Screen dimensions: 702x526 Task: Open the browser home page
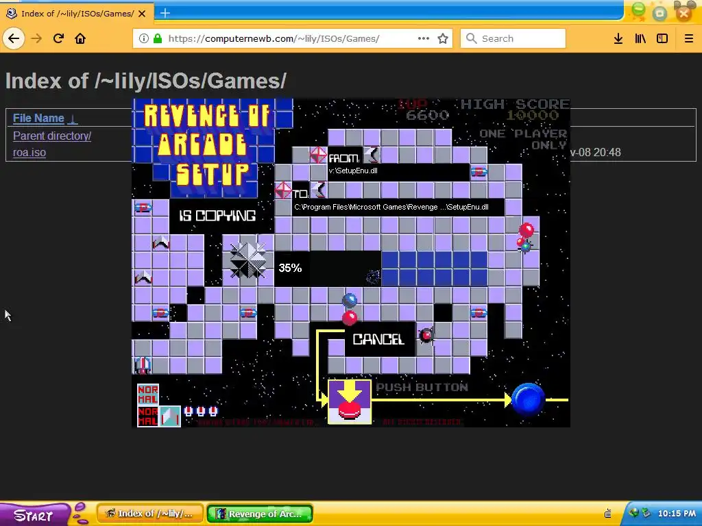click(x=80, y=38)
